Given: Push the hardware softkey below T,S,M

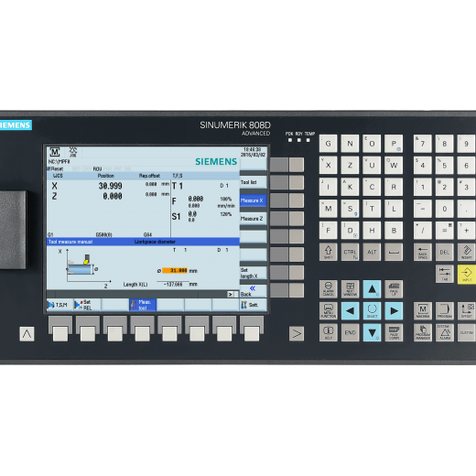Looking at the screenshot, I should click(x=60, y=333).
